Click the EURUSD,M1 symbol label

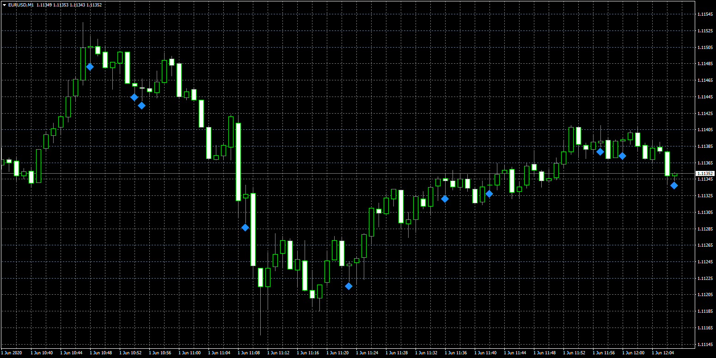[x=21, y=5]
